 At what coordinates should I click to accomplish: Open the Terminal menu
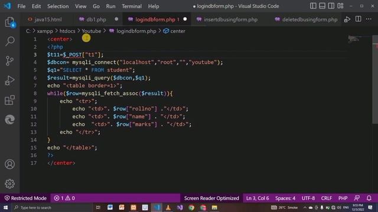click(132, 6)
